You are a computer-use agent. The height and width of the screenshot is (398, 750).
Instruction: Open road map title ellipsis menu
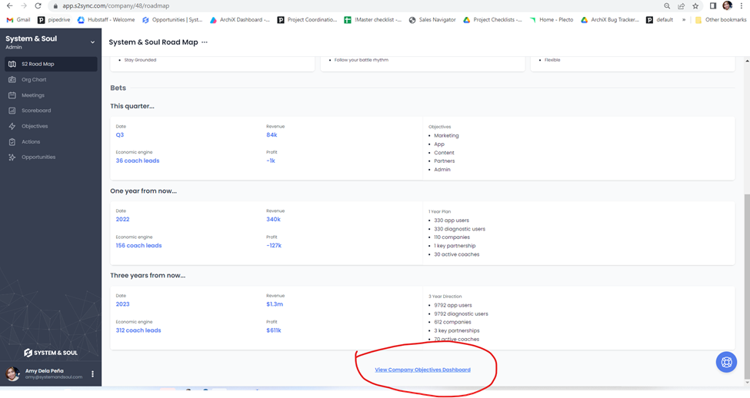205,42
